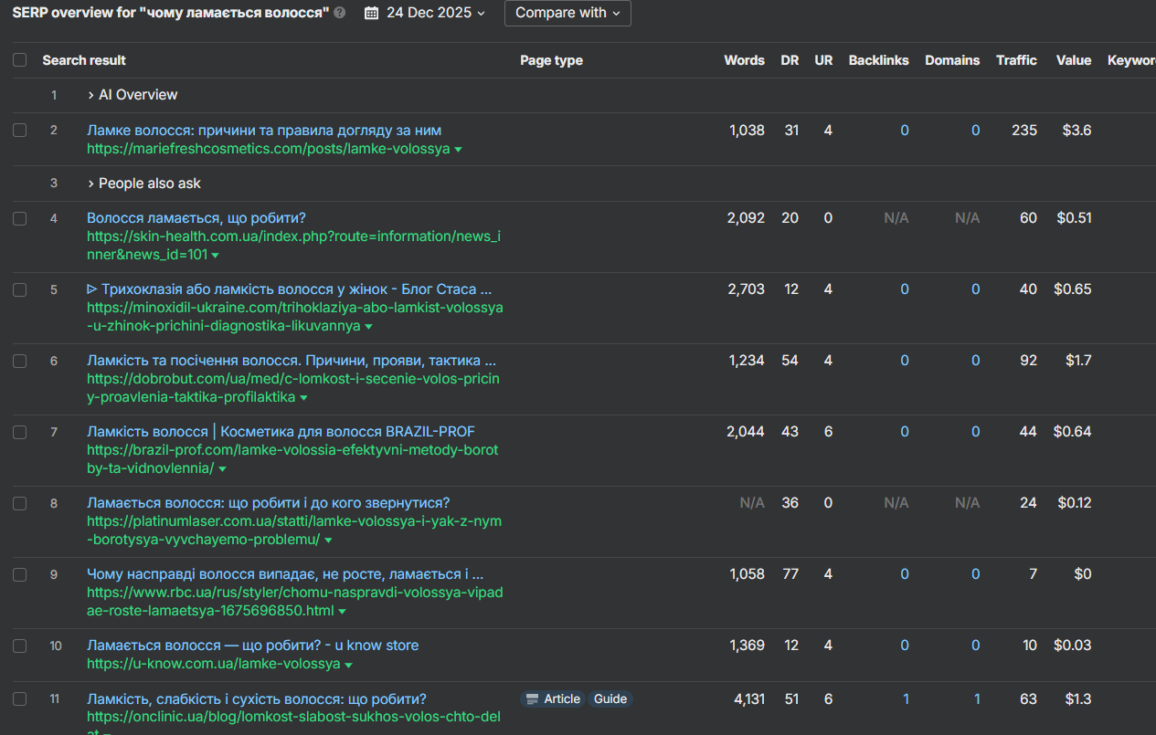Click backlinks count 1 for onclinic result
Screen dimensions: 1156x735
906,699
